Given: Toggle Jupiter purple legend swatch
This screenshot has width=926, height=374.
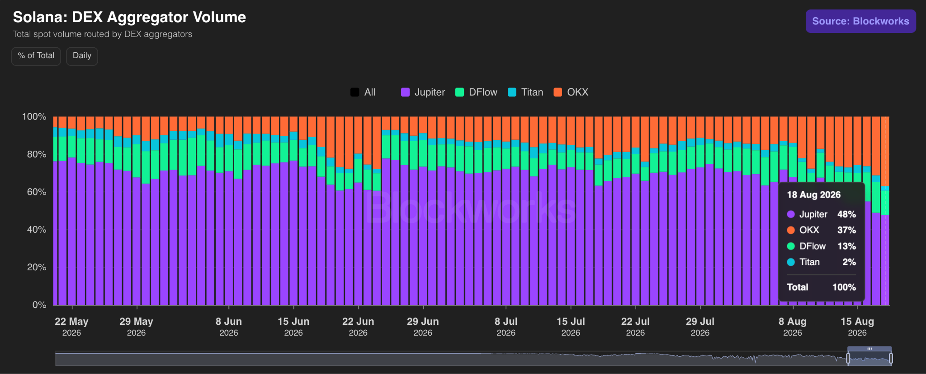Looking at the screenshot, I should click(406, 92).
